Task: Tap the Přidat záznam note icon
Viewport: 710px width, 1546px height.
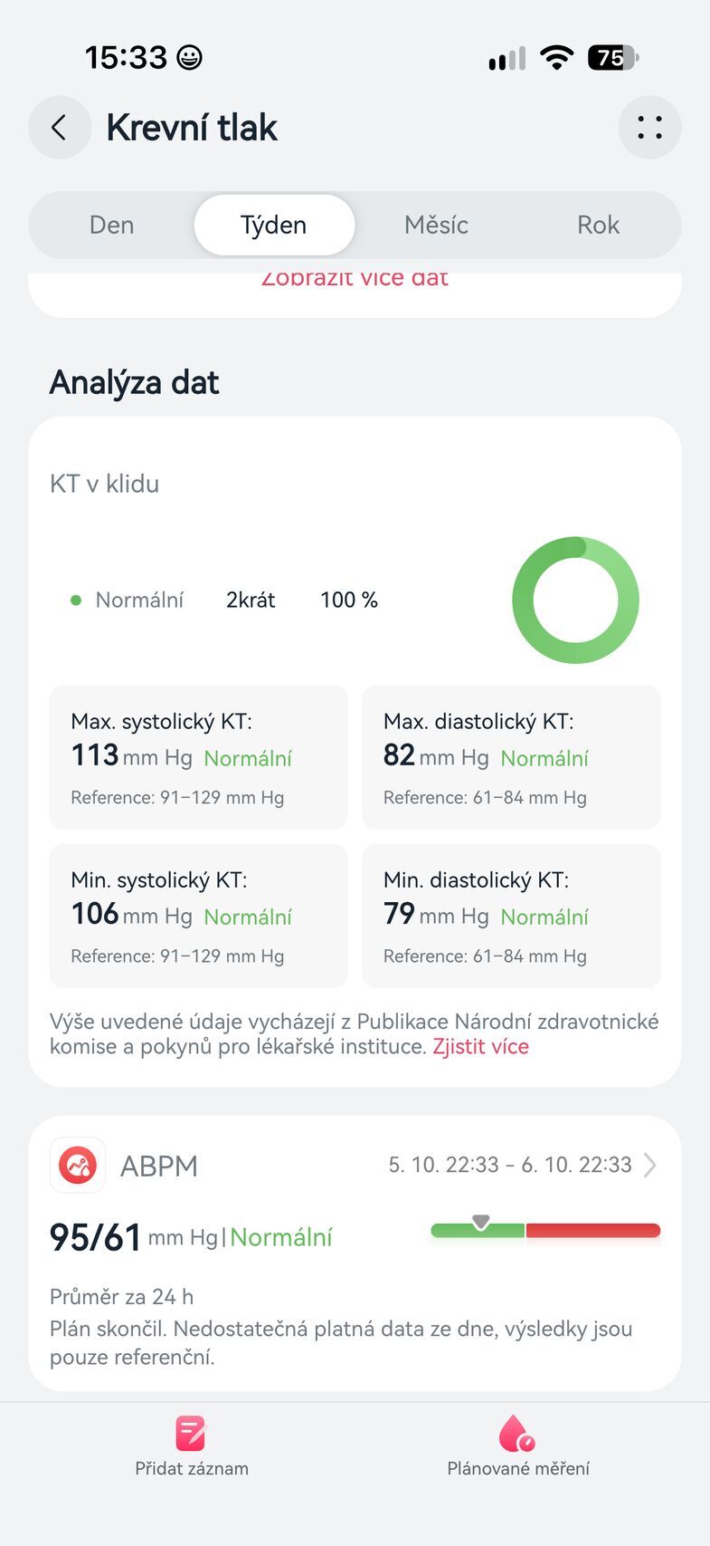Action: point(191,1434)
